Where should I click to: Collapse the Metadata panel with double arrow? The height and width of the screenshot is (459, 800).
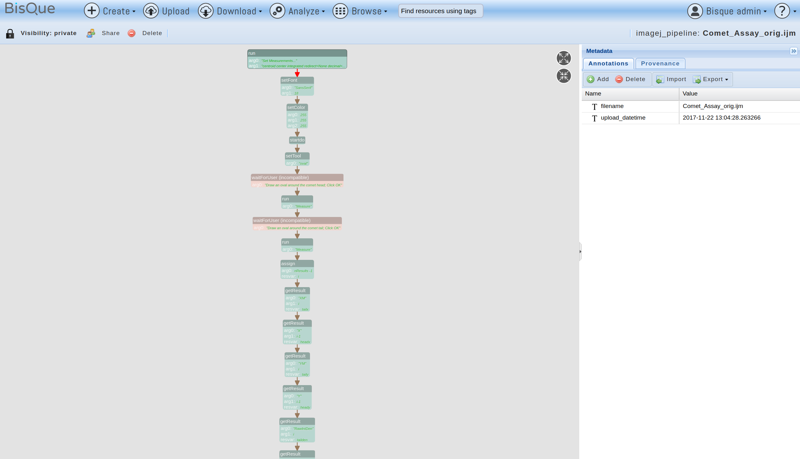[793, 51]
